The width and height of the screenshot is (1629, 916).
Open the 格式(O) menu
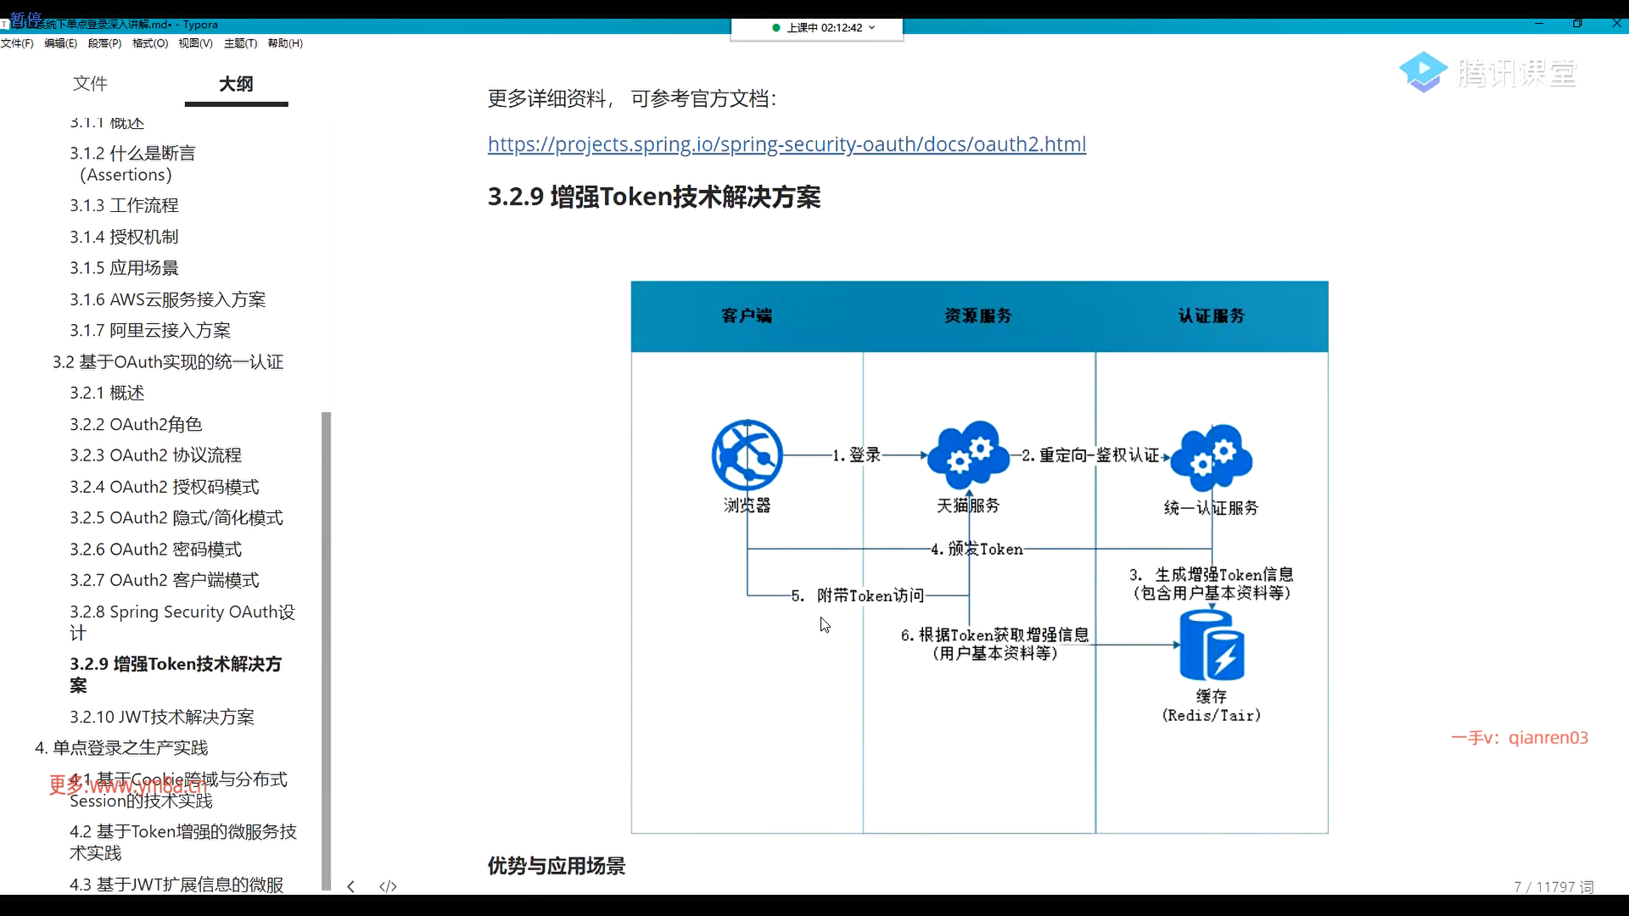coord(150,43)
